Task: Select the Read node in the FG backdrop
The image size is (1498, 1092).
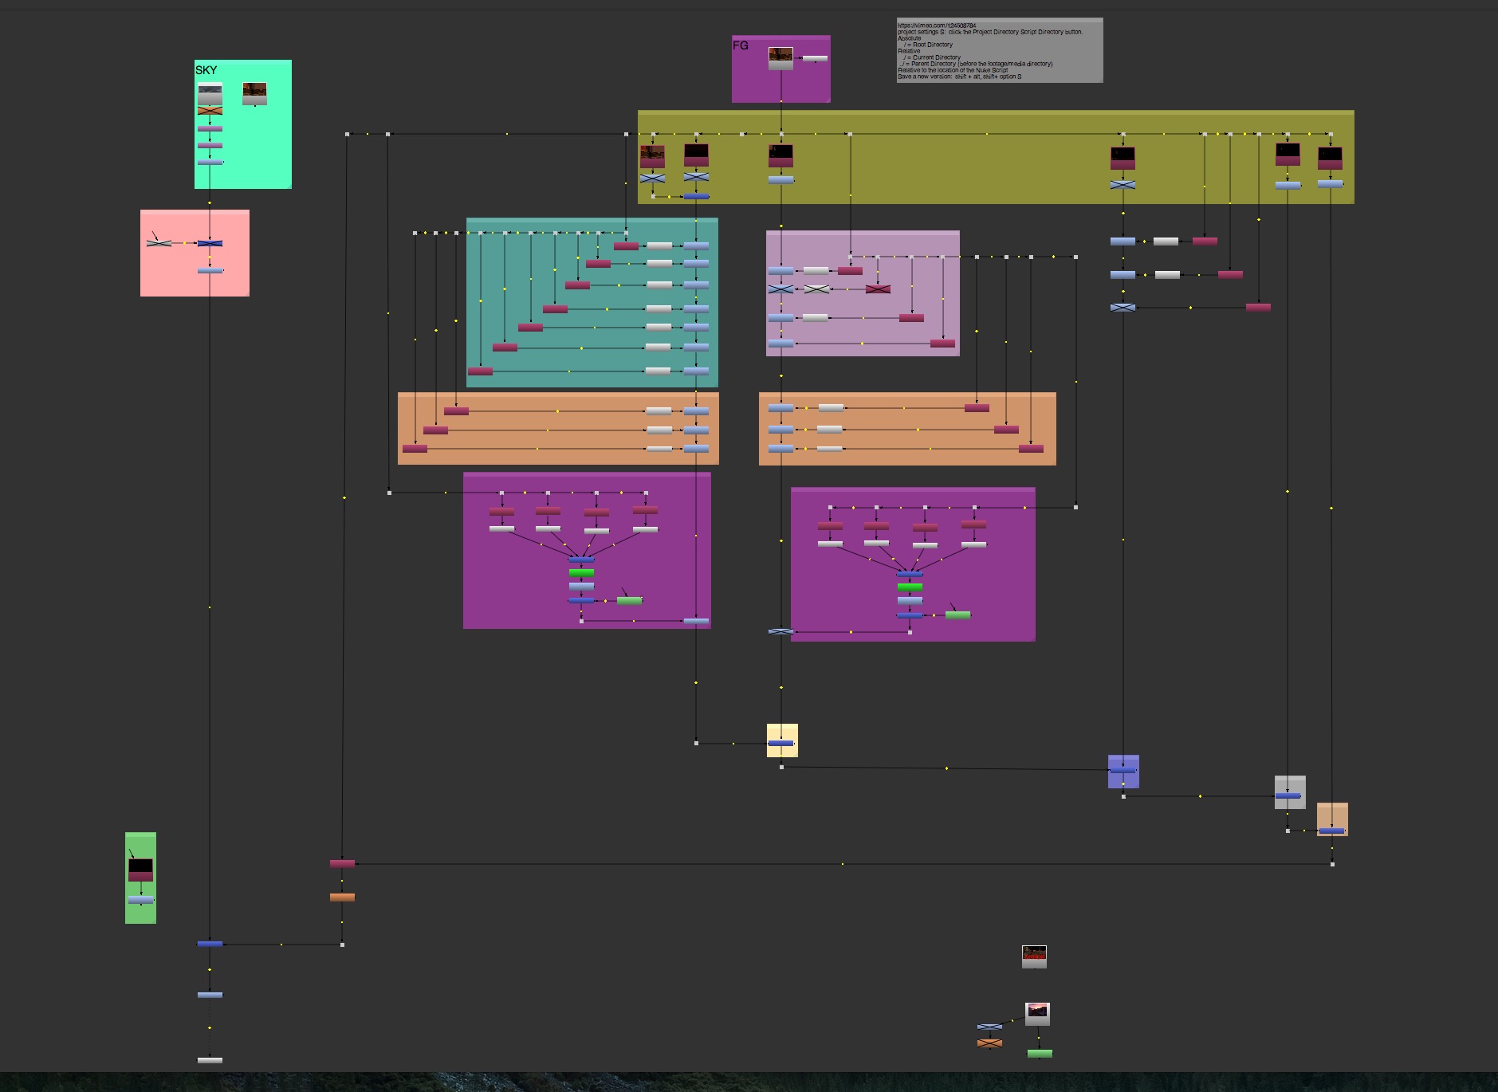Action: [780, 57]
